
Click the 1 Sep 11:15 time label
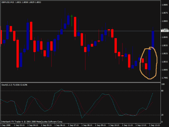coord(127,125)
